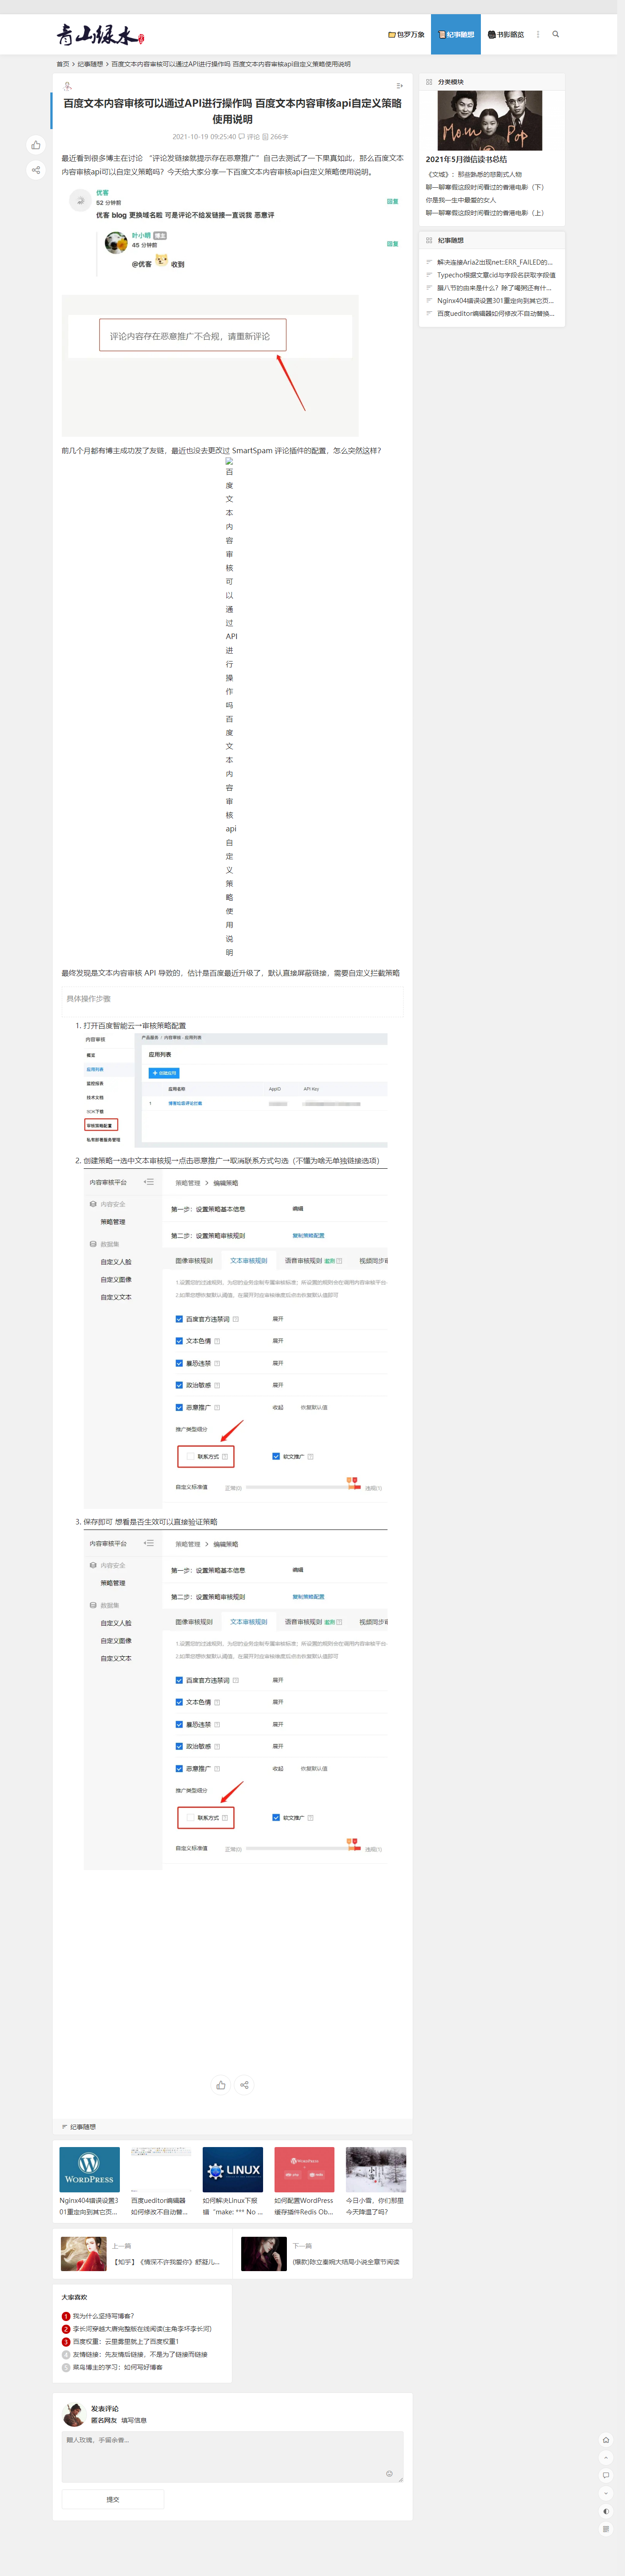The height and width of the screenshot is (2576, 625).
Task: Open the three-dot more menu in header
Action: pos(538,34)
